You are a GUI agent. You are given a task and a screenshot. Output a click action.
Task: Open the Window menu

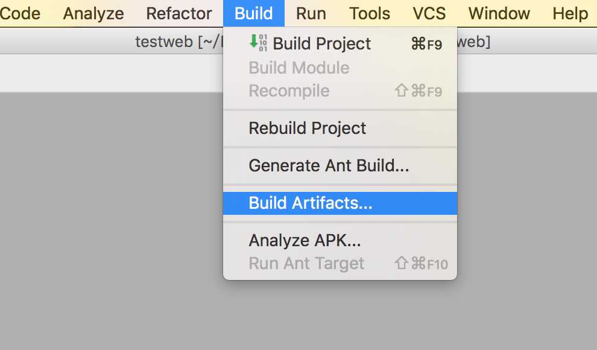pos(499,13)
